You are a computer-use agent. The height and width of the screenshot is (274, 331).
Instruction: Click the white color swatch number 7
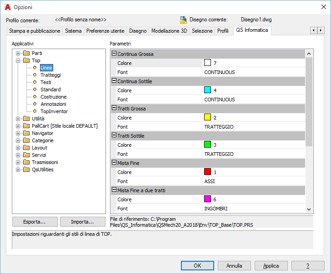tap(207, 63)
